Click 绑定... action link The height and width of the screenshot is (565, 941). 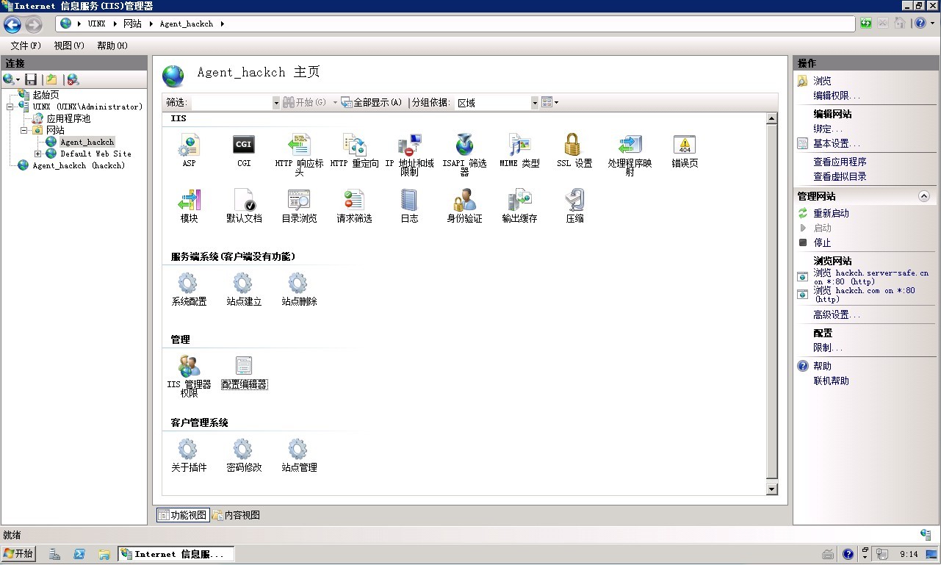point(827,129)
